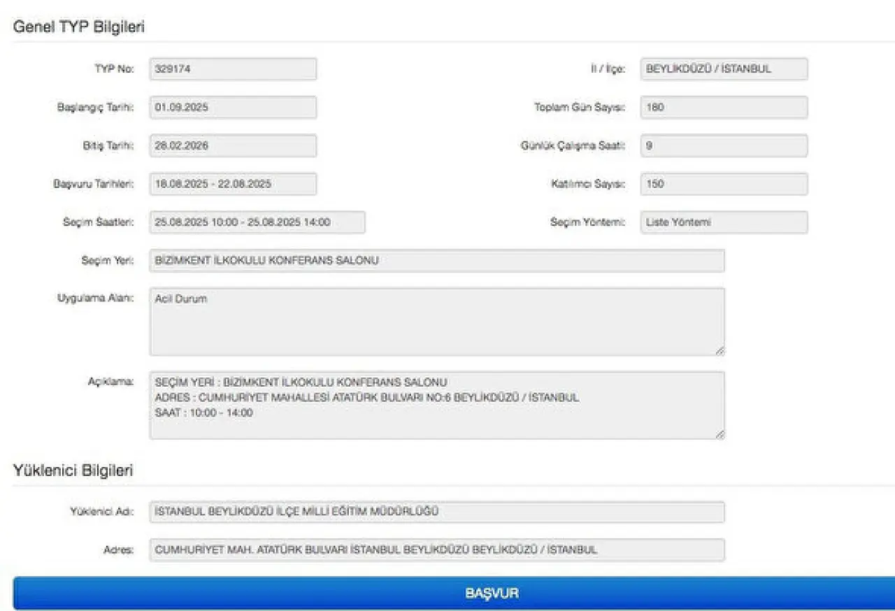This screenshot has height=611, width=895.
Task: Click the Başvuru Tarihleri date range field
Action: click(x=233, y=184)
